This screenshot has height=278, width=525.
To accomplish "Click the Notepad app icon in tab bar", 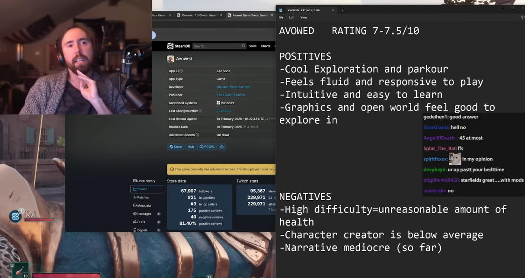I will click(x=281, y=10).
